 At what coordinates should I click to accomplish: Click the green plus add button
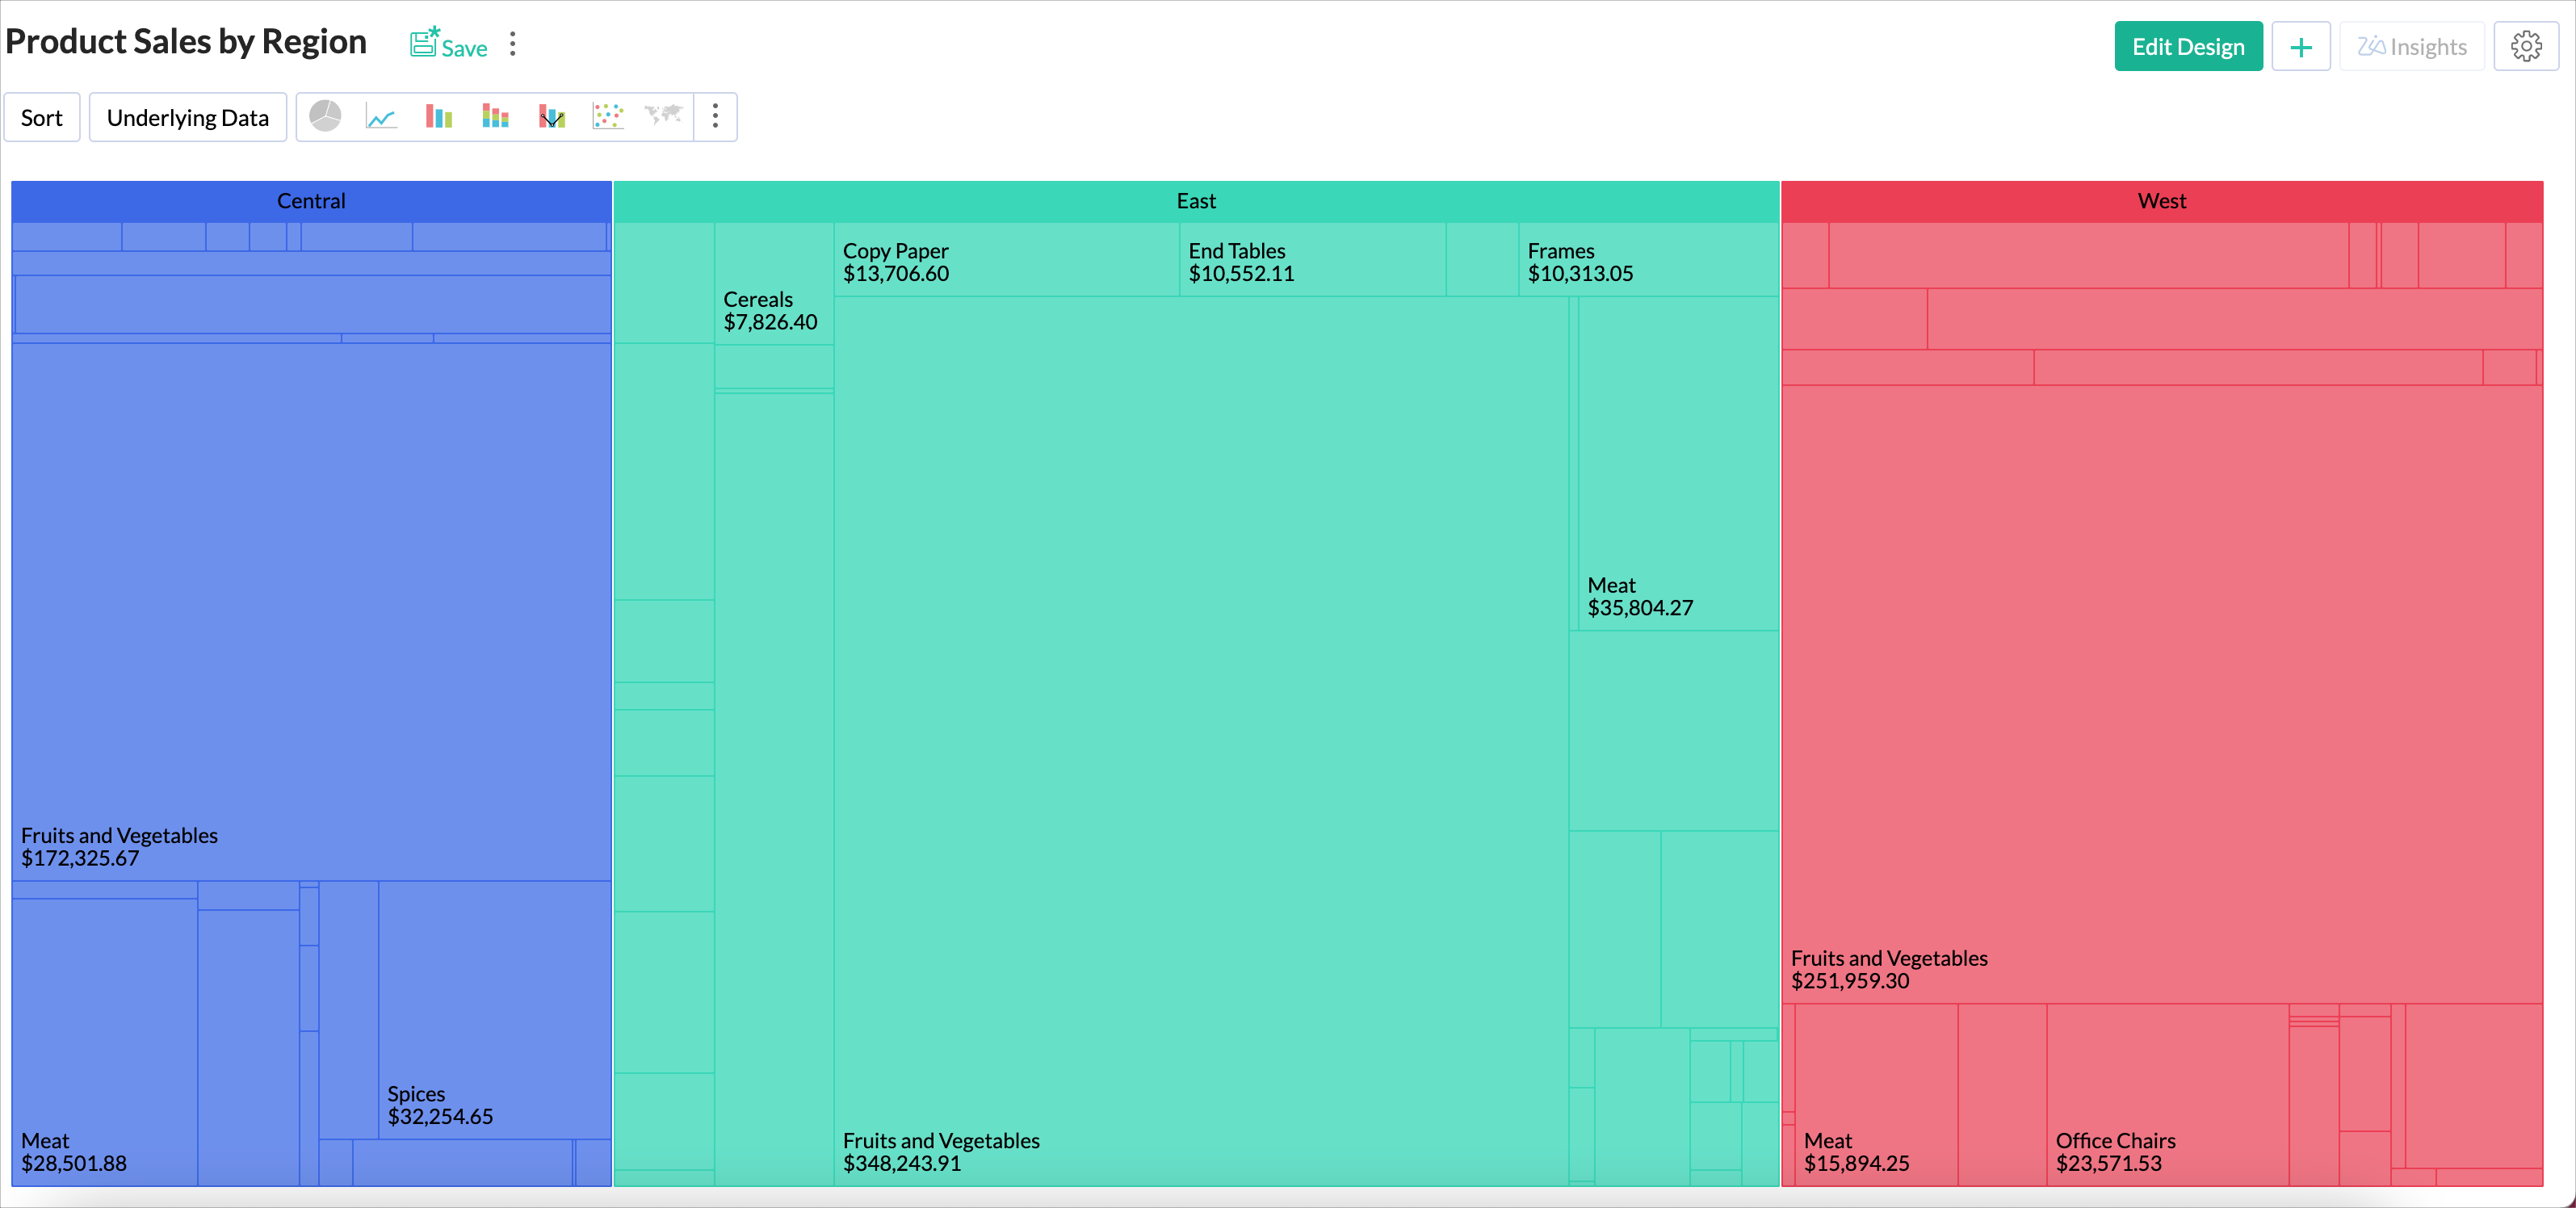[x=2300, y=46]
